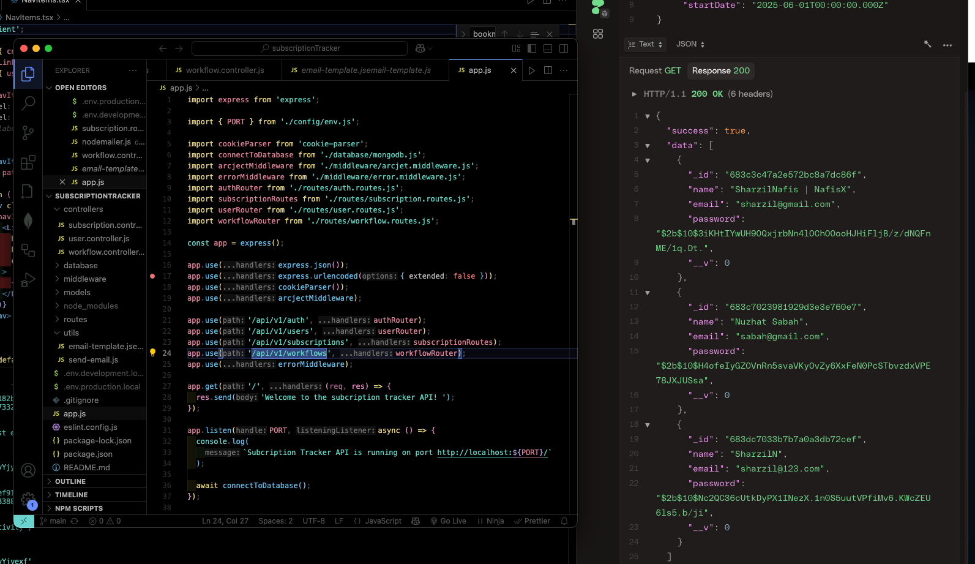Open the Text format dropdown in API client
This screenshot has height=564, width=975.
click(645, 44)
